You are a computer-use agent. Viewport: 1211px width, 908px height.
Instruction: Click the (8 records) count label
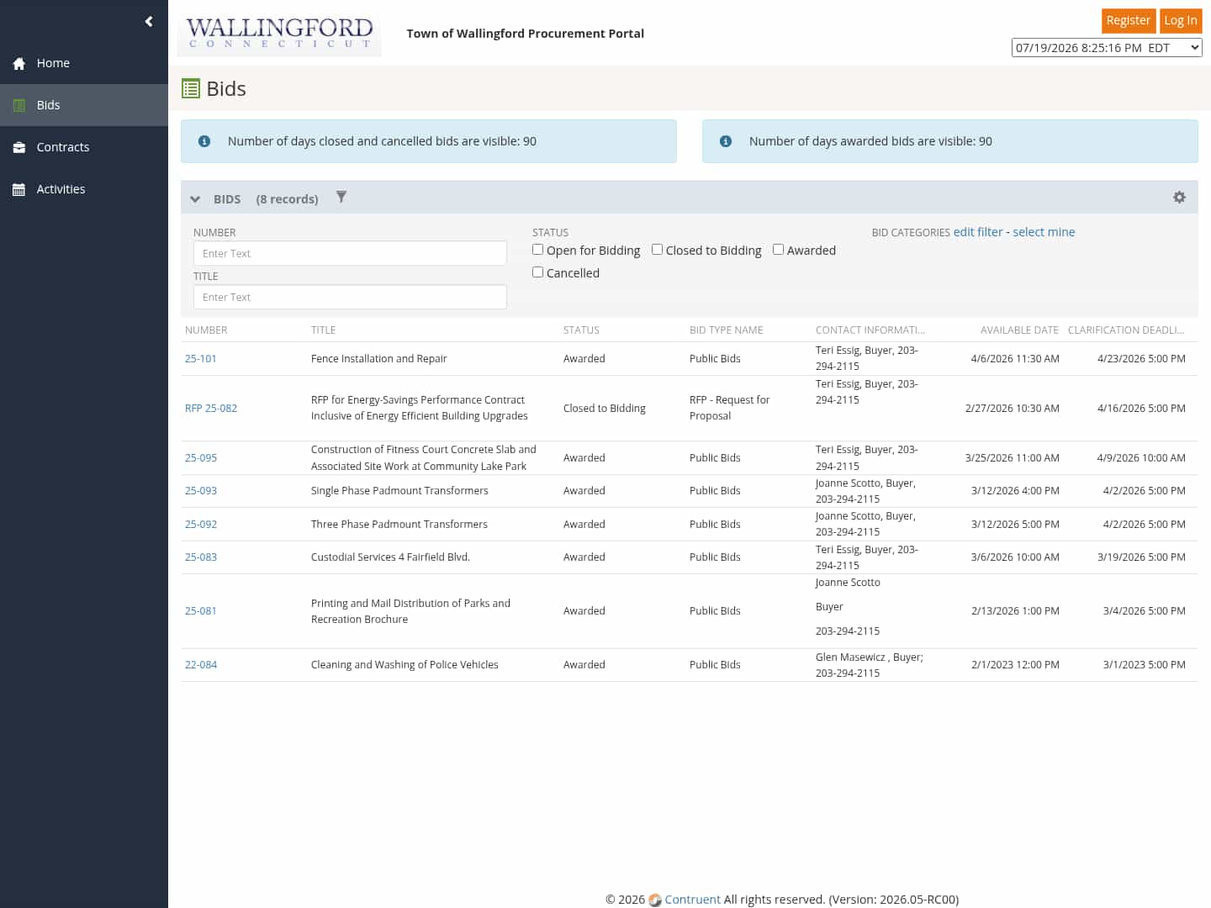pos(287,199)
